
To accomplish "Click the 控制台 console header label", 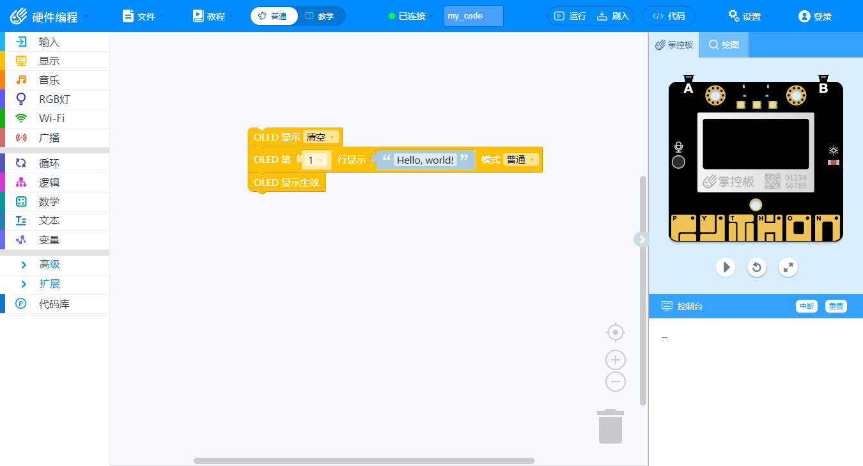I will [x=690, y=306].
